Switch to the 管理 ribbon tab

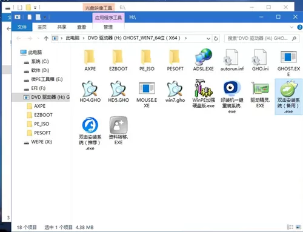click(x=108, y=27)
